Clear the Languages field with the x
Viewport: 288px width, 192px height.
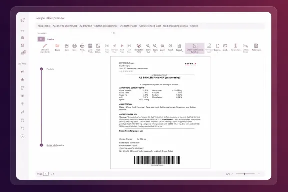pyautogui.click(x=114, y=33)
